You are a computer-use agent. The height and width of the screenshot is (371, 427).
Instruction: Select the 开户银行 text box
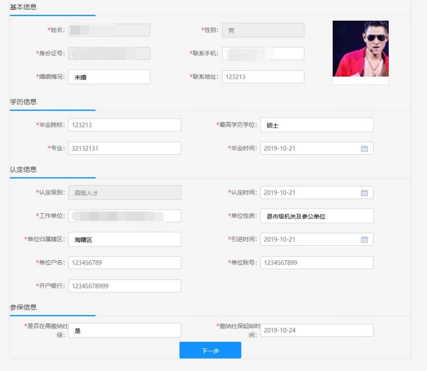(125, 286)
